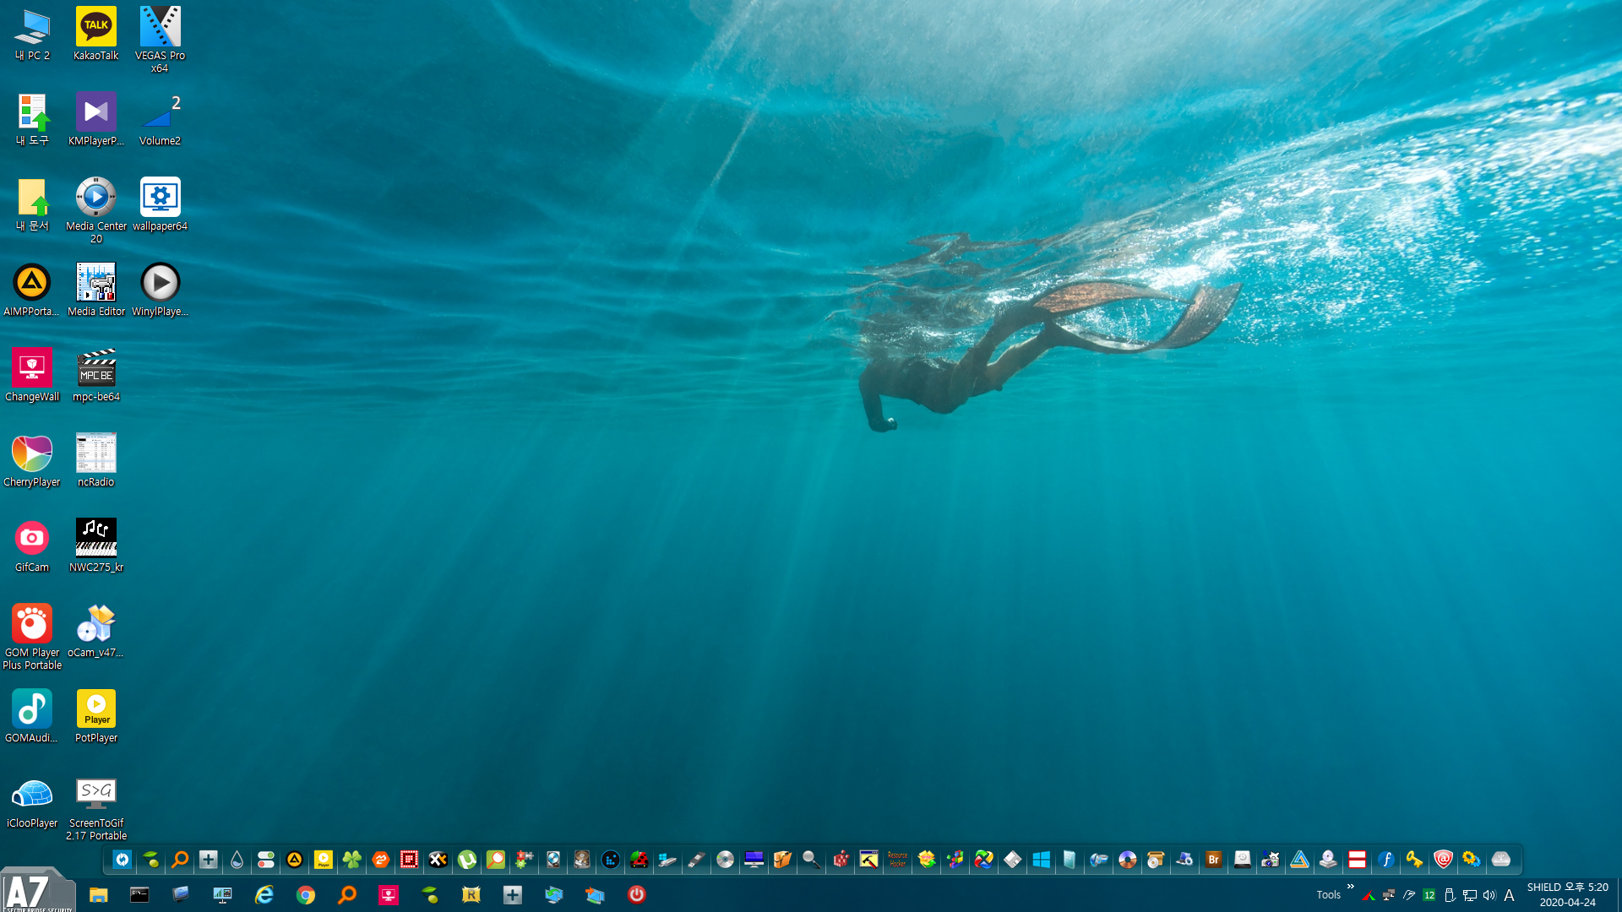Click the blue refresh icon at dock start
This screenshot has height=912, width=1622.
pyautogui.click(x=122, y=860)
